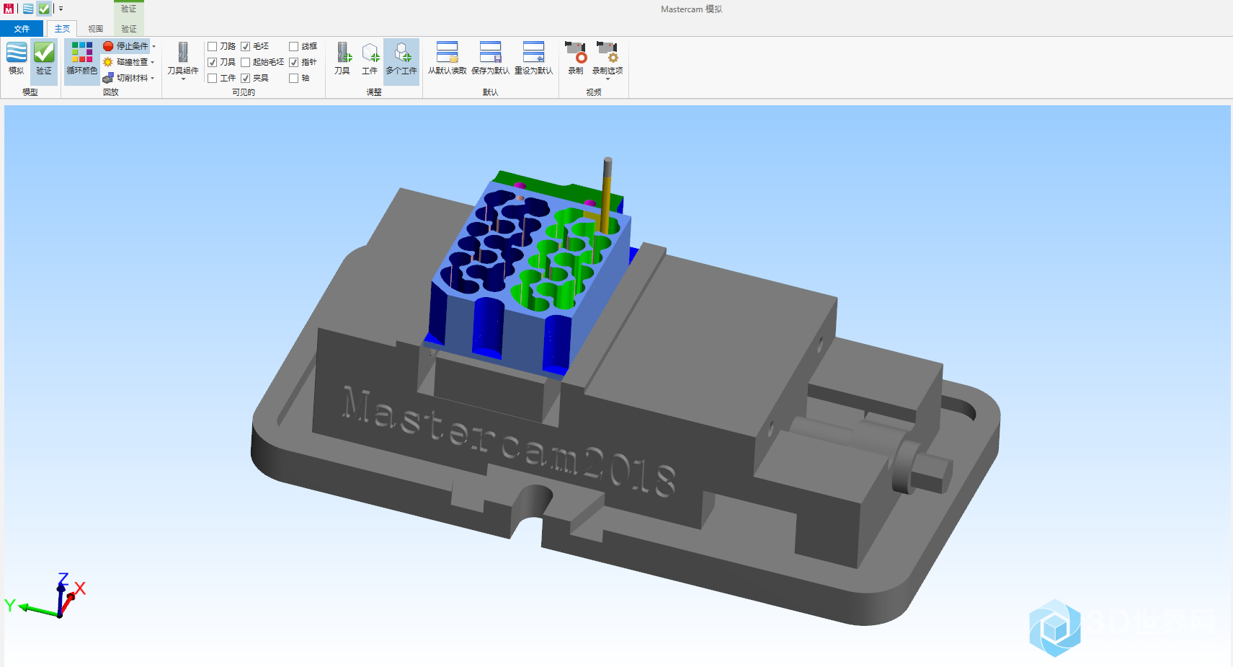Click the 可见的 (Visible) group label
Screen dimensions: 1233x667
pyautogui.click(x=244, y=92)
